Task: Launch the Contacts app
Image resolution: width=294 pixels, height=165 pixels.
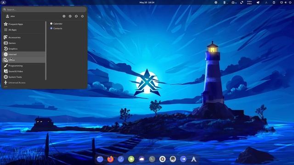Action: click(56, 28)
